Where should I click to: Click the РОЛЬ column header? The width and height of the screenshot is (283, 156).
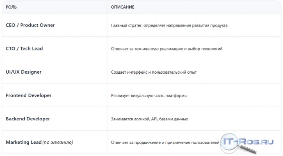[x=11, y=7]
